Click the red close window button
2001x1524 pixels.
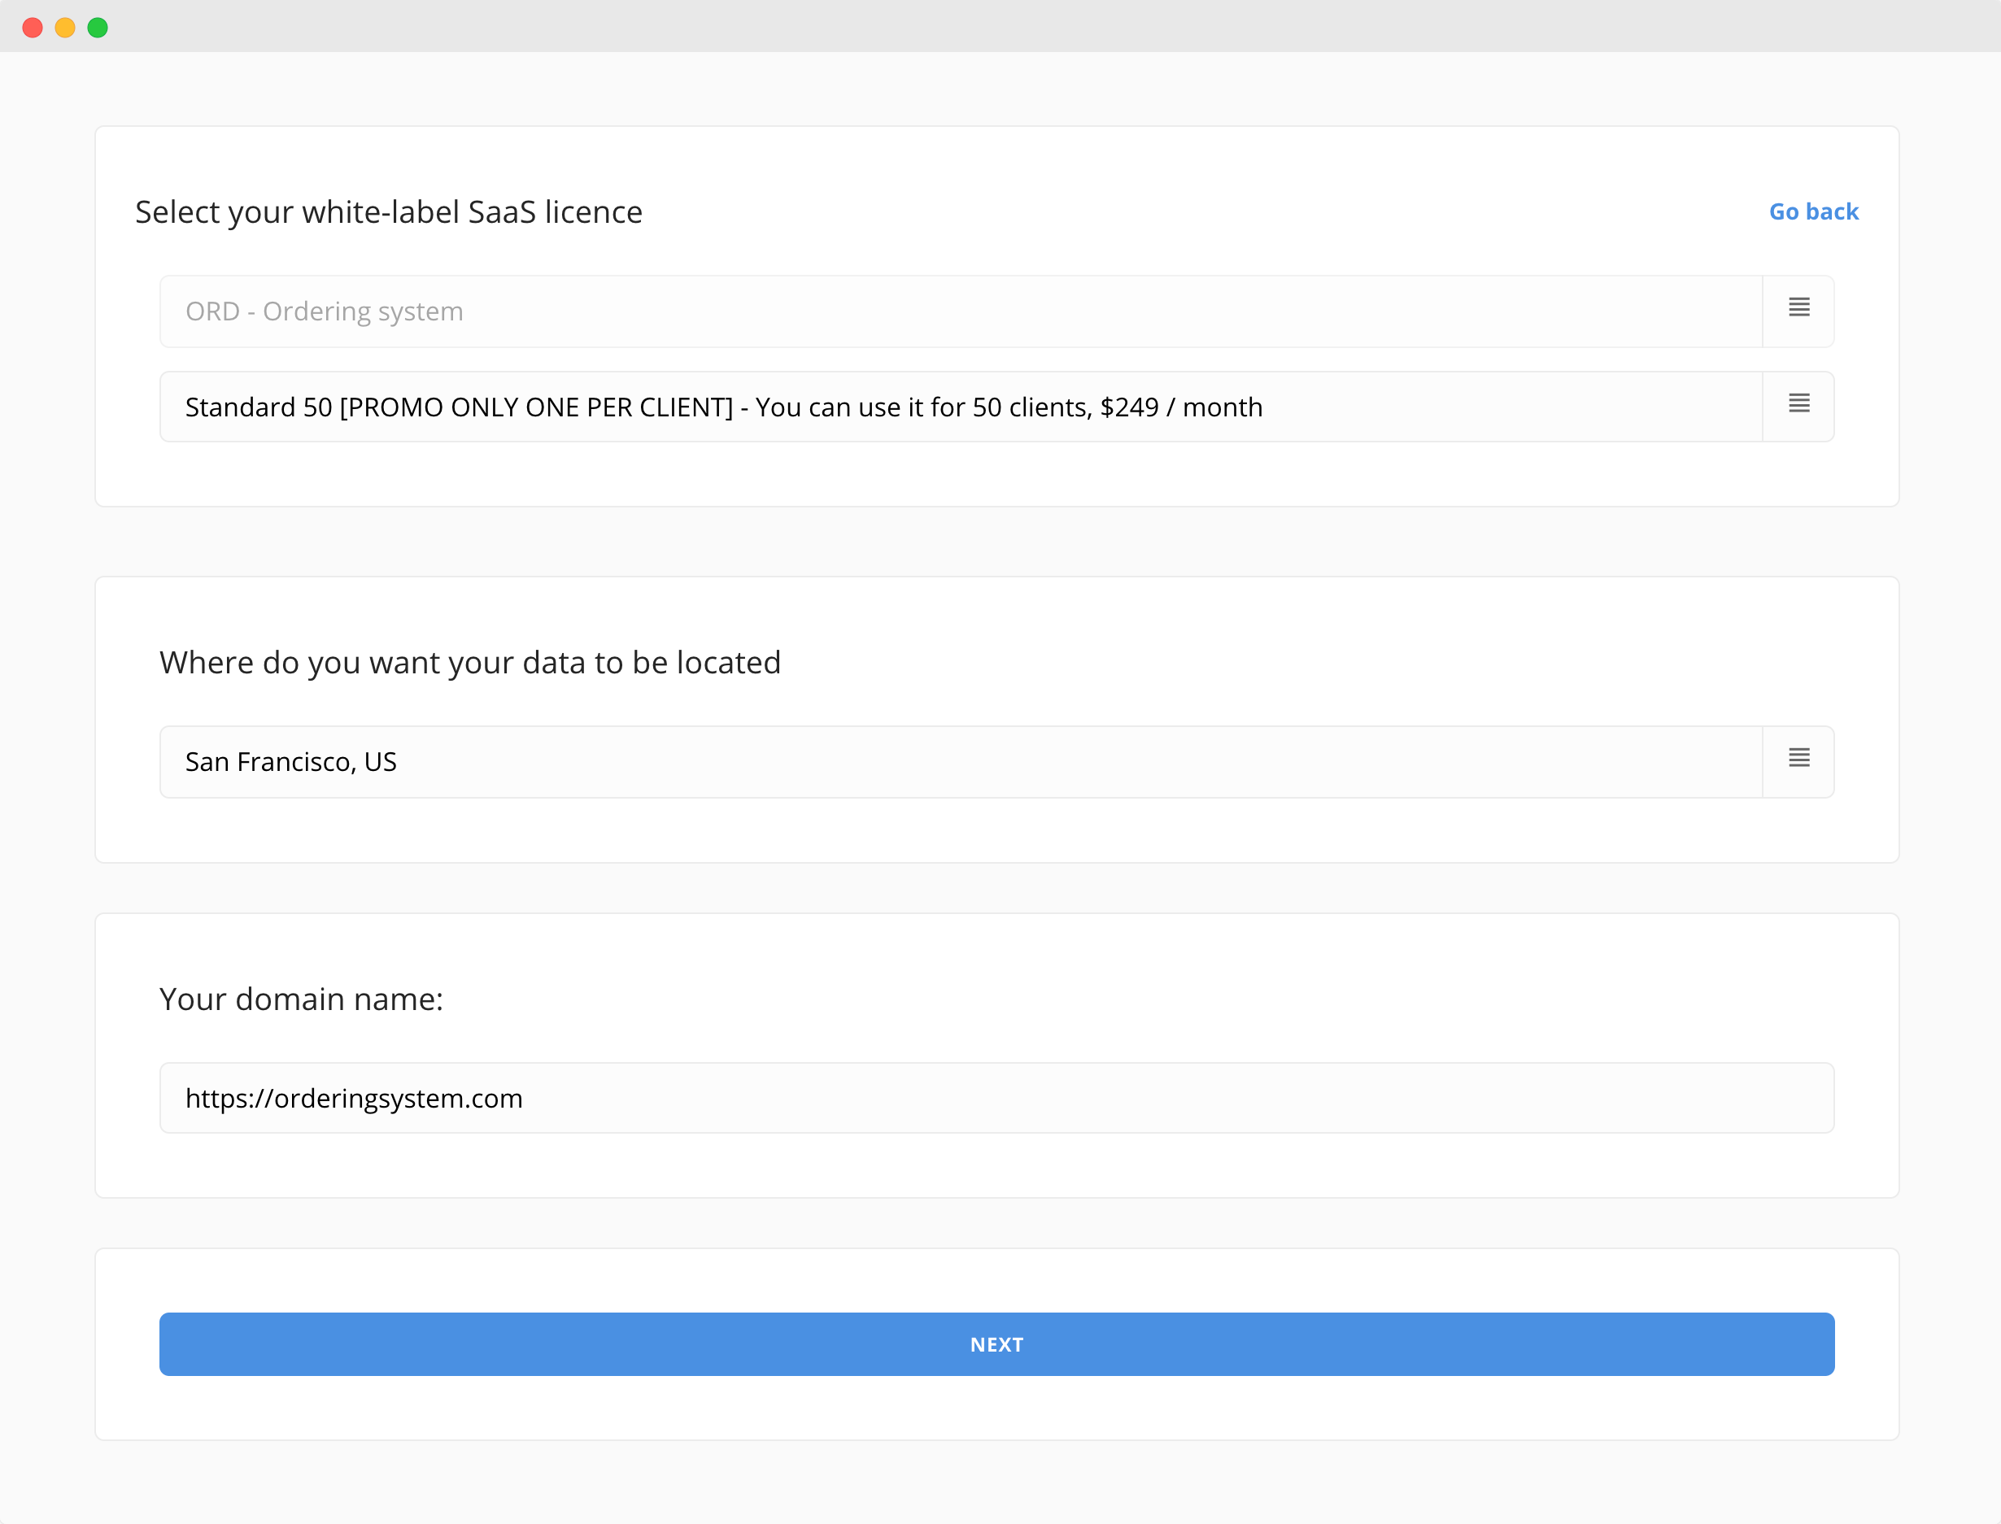[x=33, y=27]
